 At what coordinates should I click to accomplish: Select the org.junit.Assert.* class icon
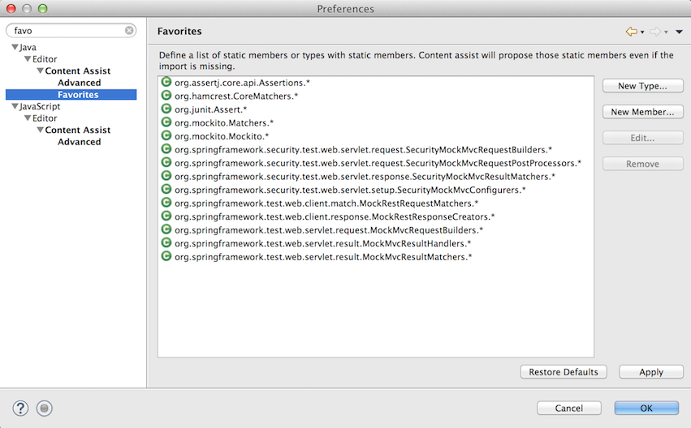click(166, 109)
